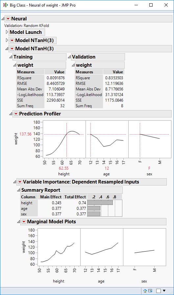174x295 pixels.
Task: Click the height value 62.55 in profiler
Action: pyautogui.click(x=64, y=168)
